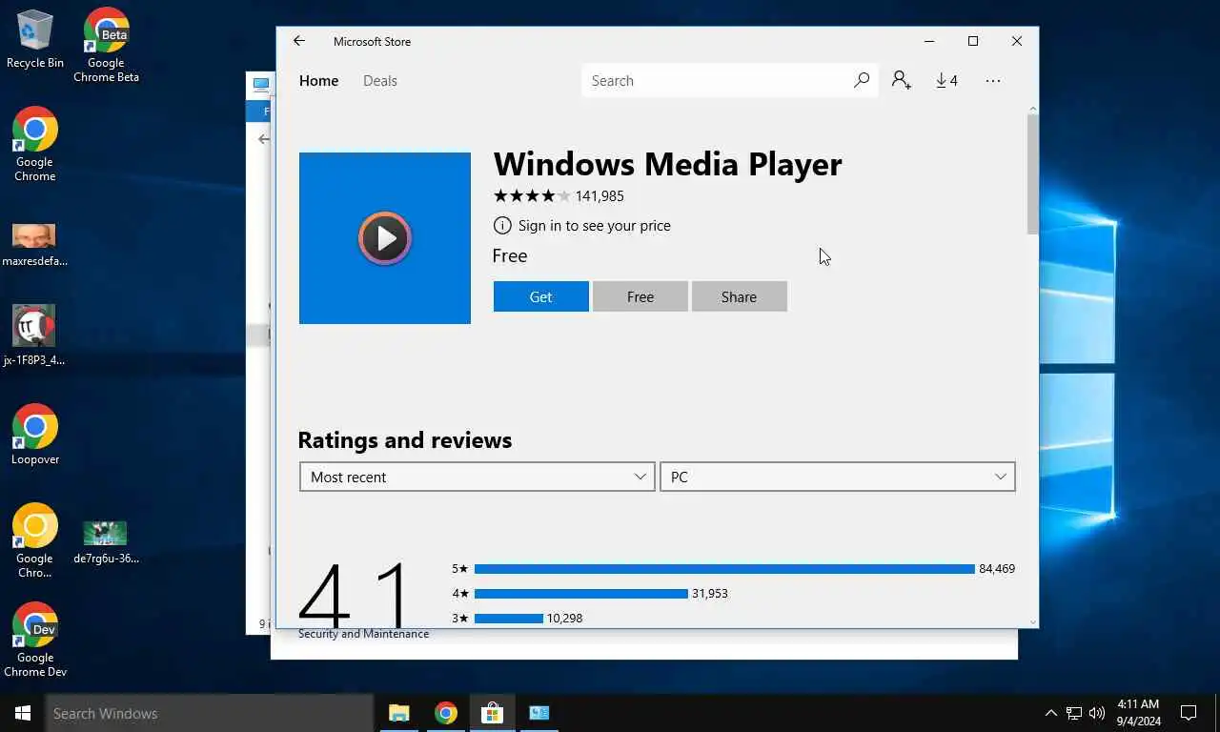Open the Recycle Bin desktop icon
Image resolution: width=1220 pixels, height=732 pixels.
tap(35, 39)
